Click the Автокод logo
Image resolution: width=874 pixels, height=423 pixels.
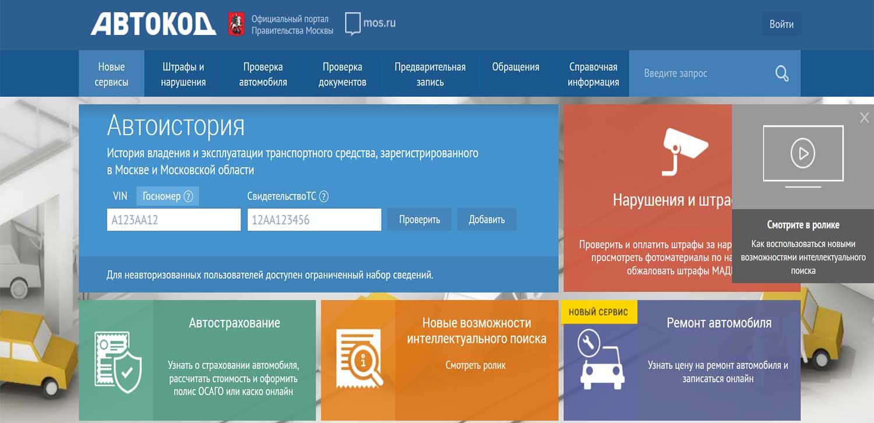[x=153, y=24]
